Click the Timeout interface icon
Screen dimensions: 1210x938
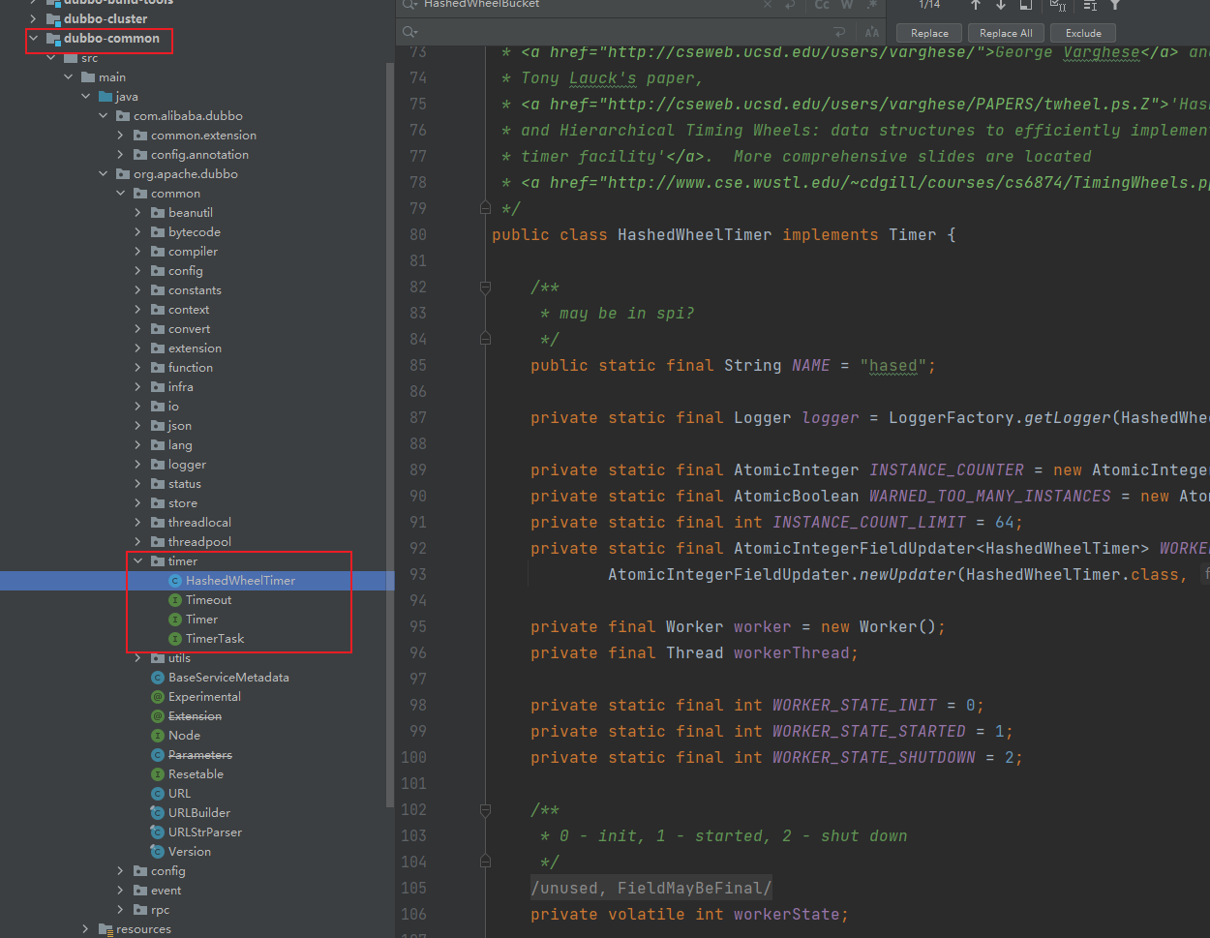(175, 600)
